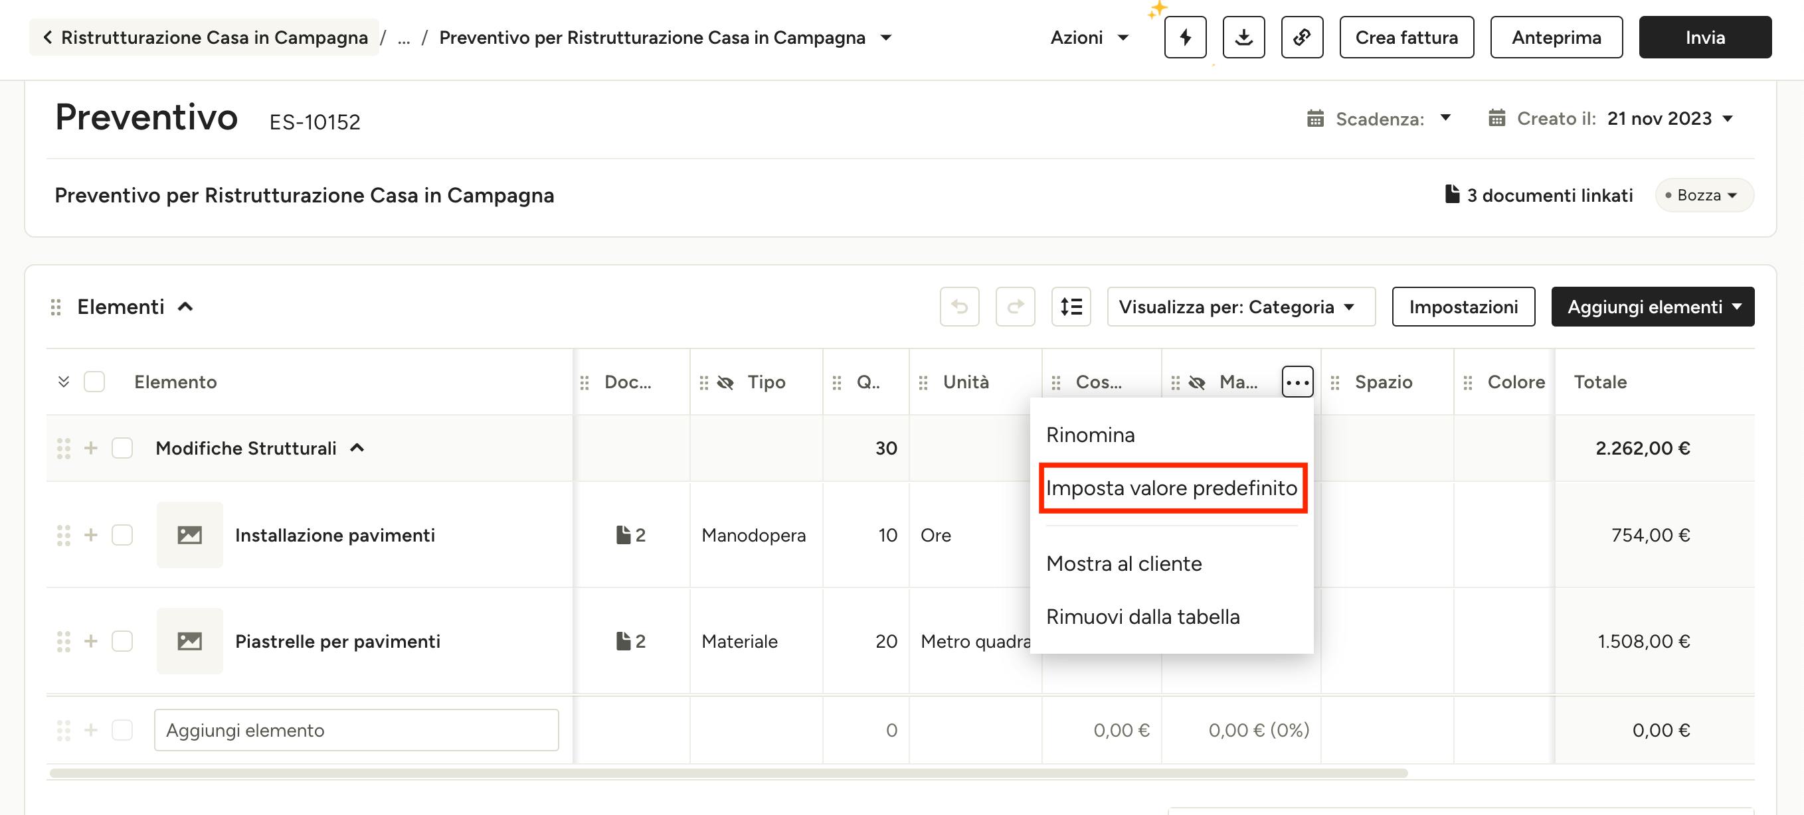Collapse the Modifiche Strutturali group chevron
This screenshot has width=1804, height=815.
click(357, 448)
